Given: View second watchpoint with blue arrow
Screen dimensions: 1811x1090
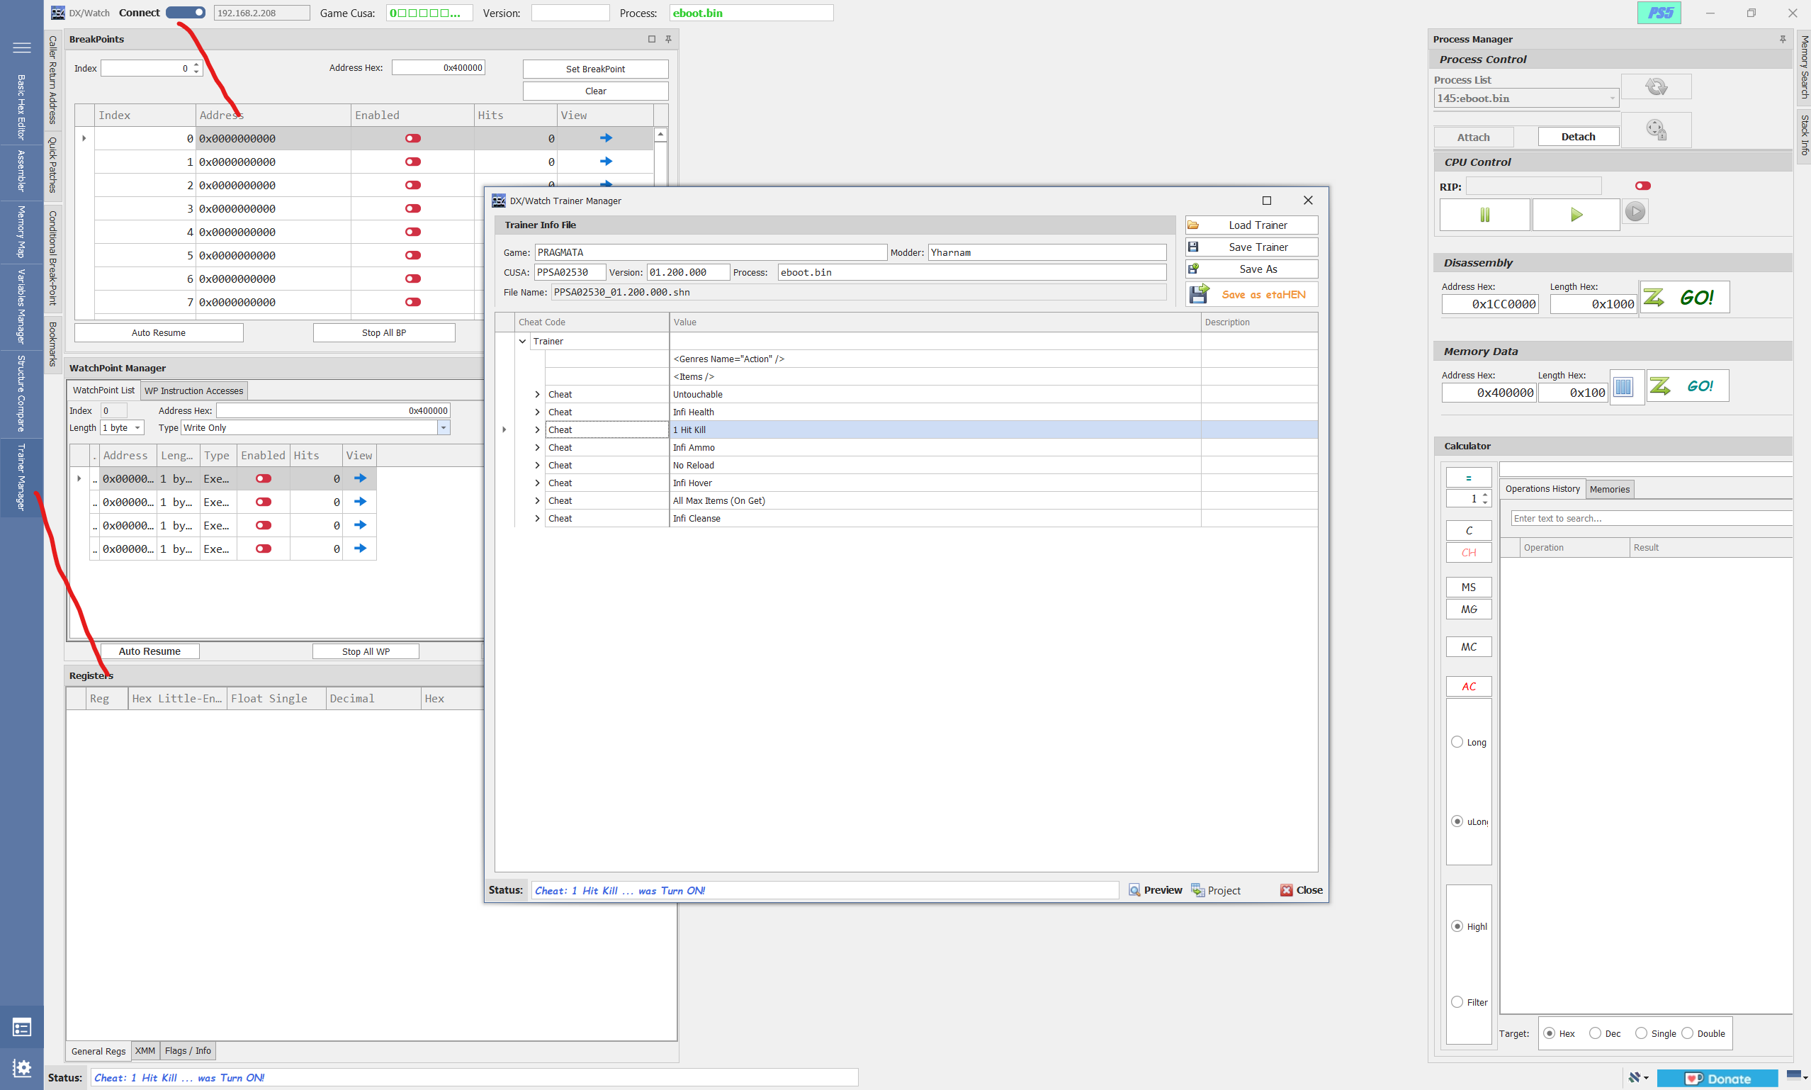Looking at the screenshot, I should [x=360, y=502].
